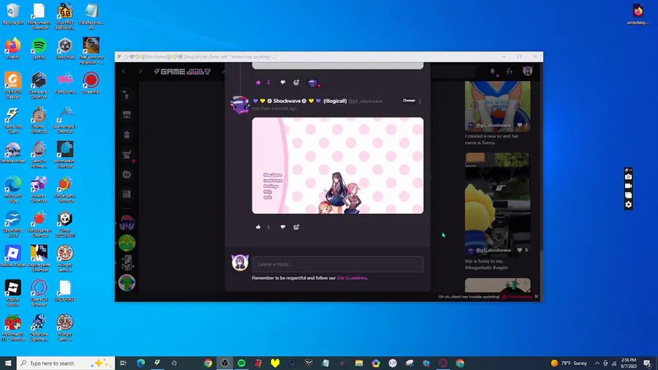Open Shockwave's avatar profile on the comment
Image resolution: width=658 pixels, height=370 pixels.
coord(240,105)
